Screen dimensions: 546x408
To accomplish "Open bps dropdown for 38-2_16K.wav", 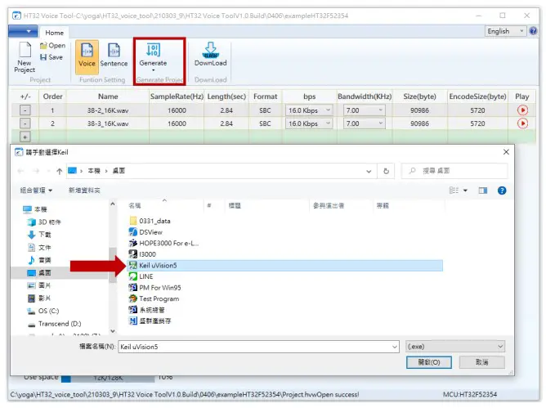I will click(308, 110).
